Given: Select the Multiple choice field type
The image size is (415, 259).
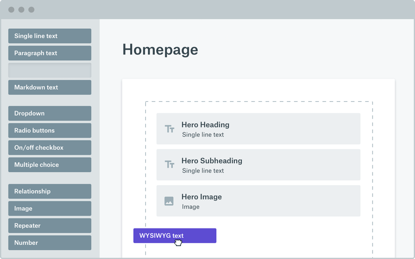Looking at the screenshot, I should coord(50,165).
